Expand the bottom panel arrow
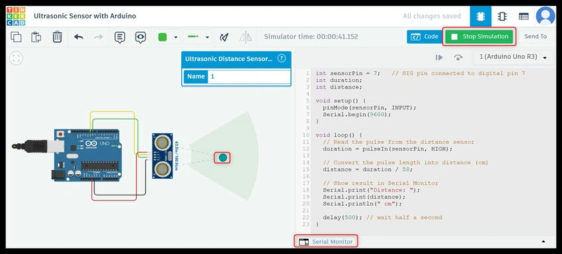Screen dimensions: 562x254 [544, 242]
